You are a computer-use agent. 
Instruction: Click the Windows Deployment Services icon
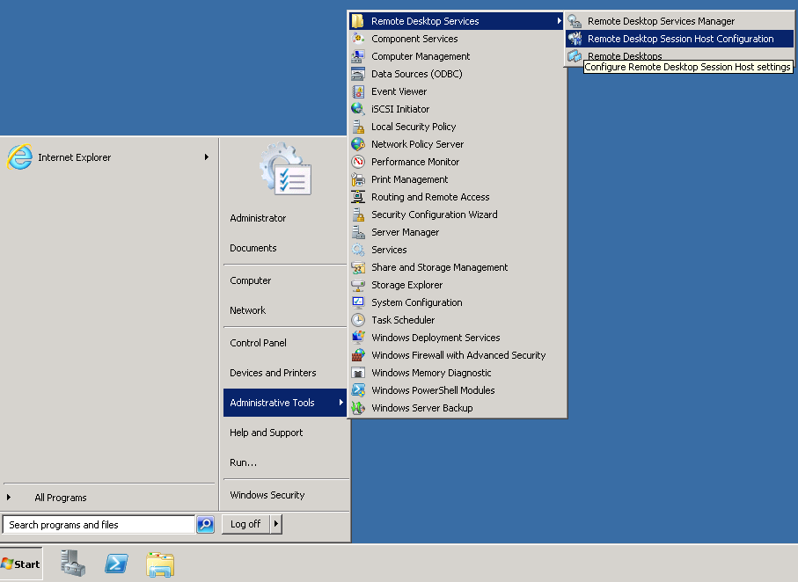point(358,338)
